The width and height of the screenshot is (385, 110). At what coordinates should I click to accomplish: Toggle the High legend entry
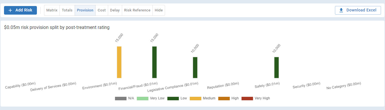(228, 98)
